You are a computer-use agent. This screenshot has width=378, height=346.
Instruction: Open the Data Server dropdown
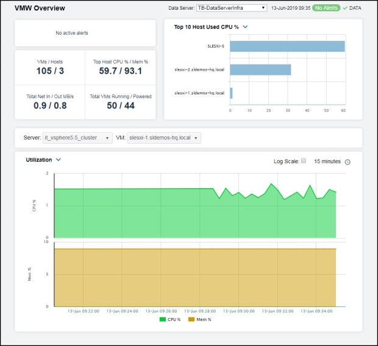[x=232, y=8]
